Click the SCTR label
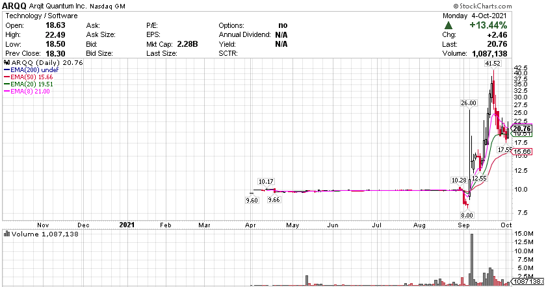 pos(228,54)
